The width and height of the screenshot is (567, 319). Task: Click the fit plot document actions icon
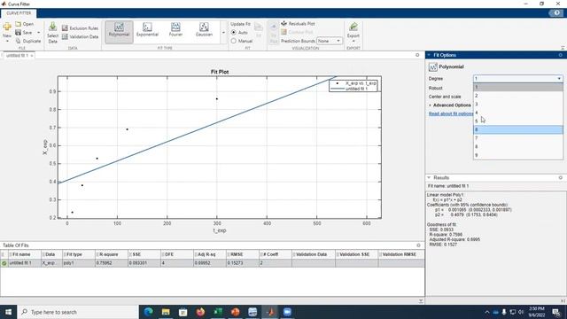pyautogui.click(x=417, y=55)
